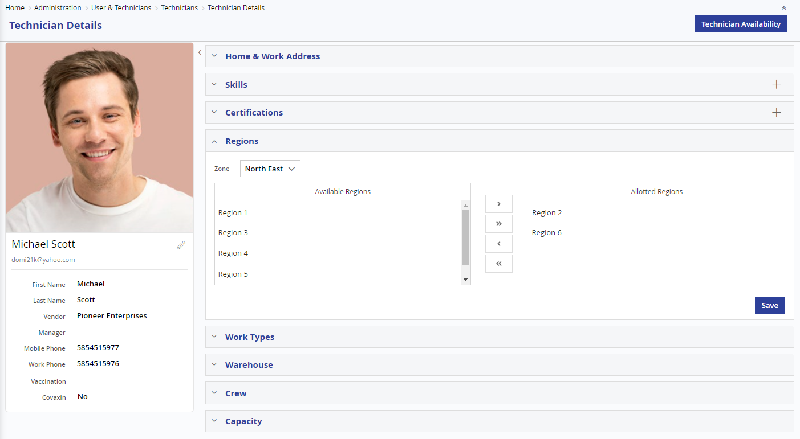Viewport: 800px width, 439px height.
Task: Add a certification with the plus icon
Action: [x=777, y=112]
